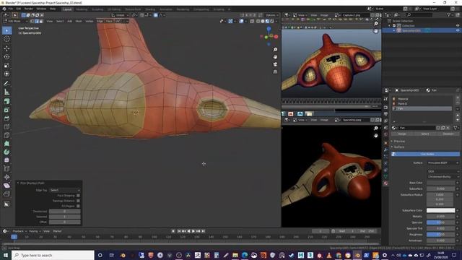Enable the Topology Distance checkbox
Image resolution: width=462 pixels, height=260 pixels.
click(78, 201)
